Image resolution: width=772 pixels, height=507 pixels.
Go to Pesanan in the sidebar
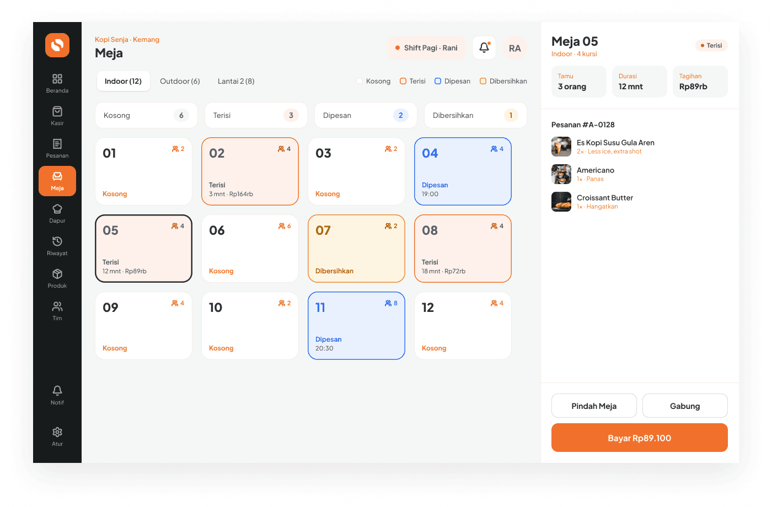pos(57,148)
